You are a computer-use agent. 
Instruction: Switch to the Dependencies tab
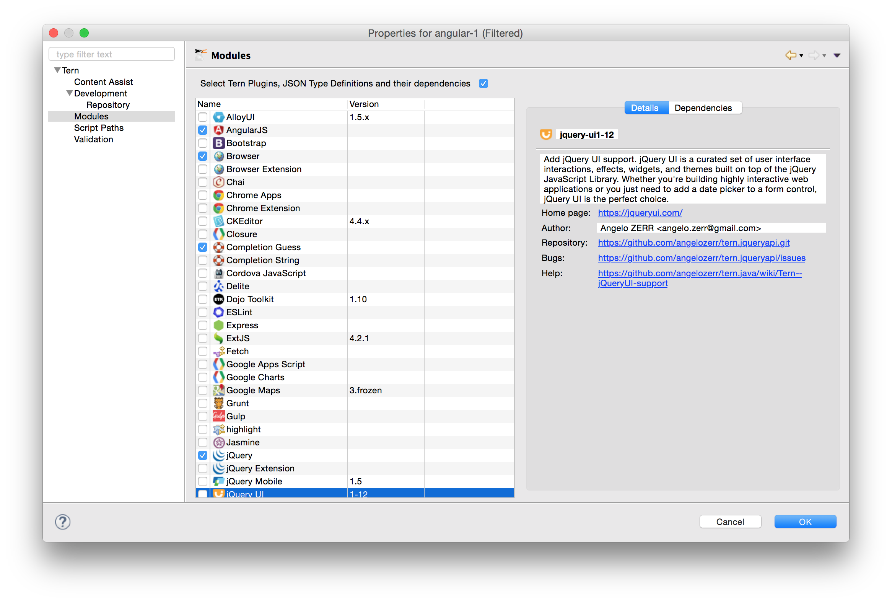tap(703, 108)
